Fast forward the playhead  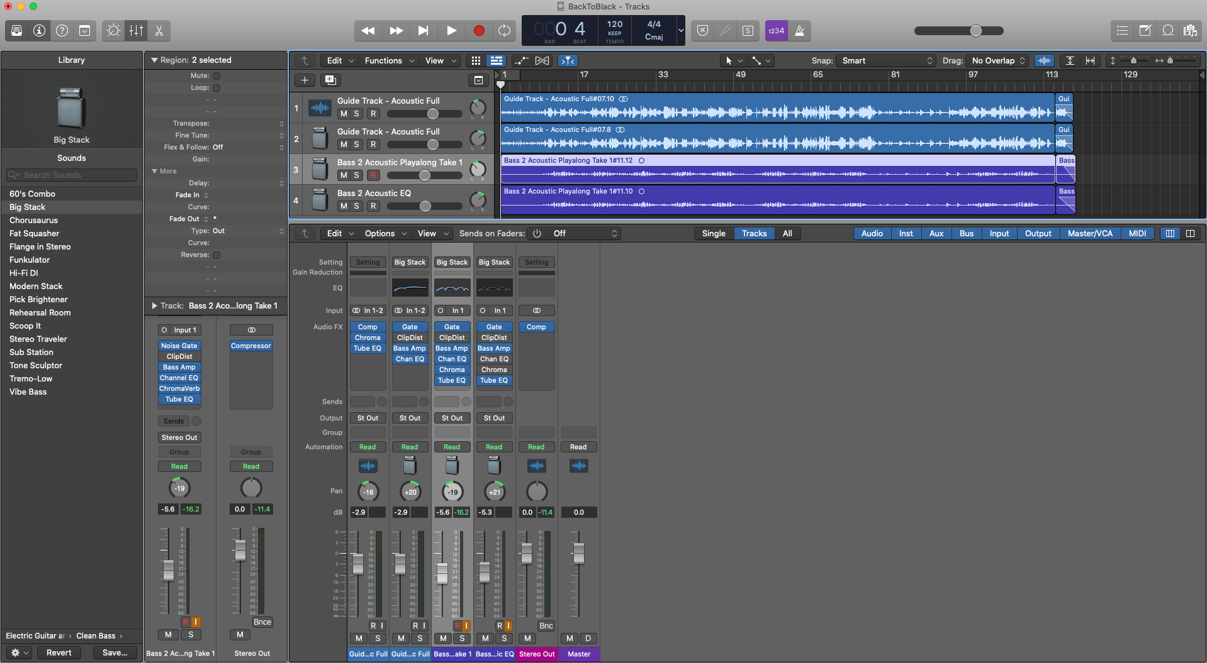coord(396,30)
